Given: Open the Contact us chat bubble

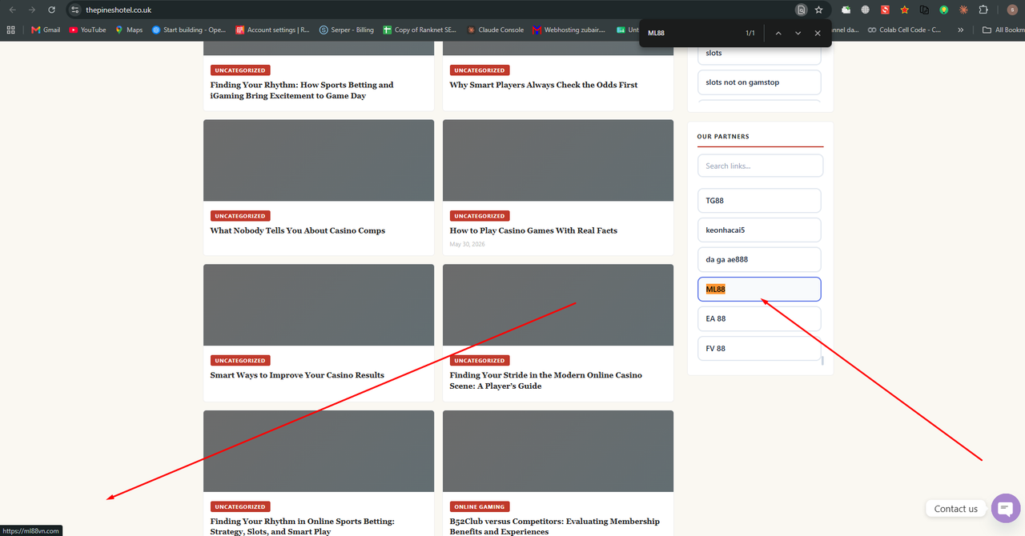Looking at the screenshot, I should point(1006,508).
